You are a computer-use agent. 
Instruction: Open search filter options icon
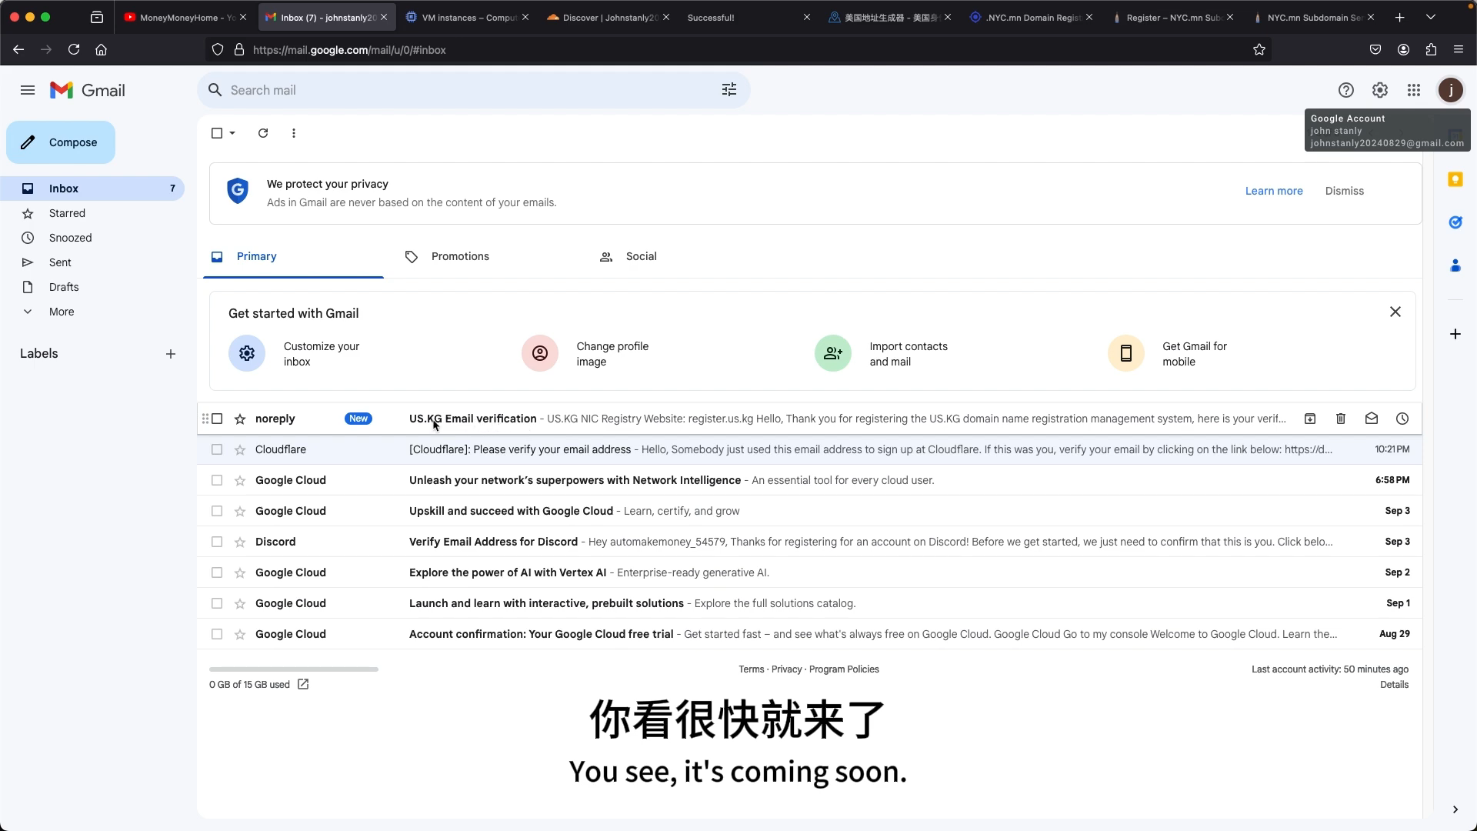point(728,90)
